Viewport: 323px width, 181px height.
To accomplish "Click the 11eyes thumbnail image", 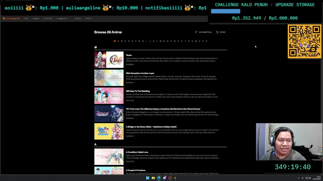I will tap(109, 60).
